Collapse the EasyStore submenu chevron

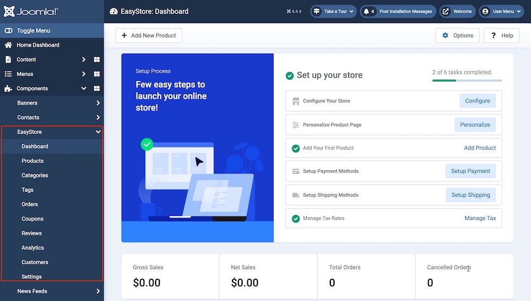(98, 132)
